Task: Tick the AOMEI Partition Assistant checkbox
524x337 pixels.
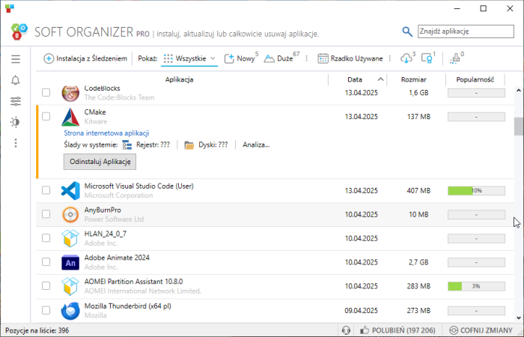Action: tap(46, 286)
